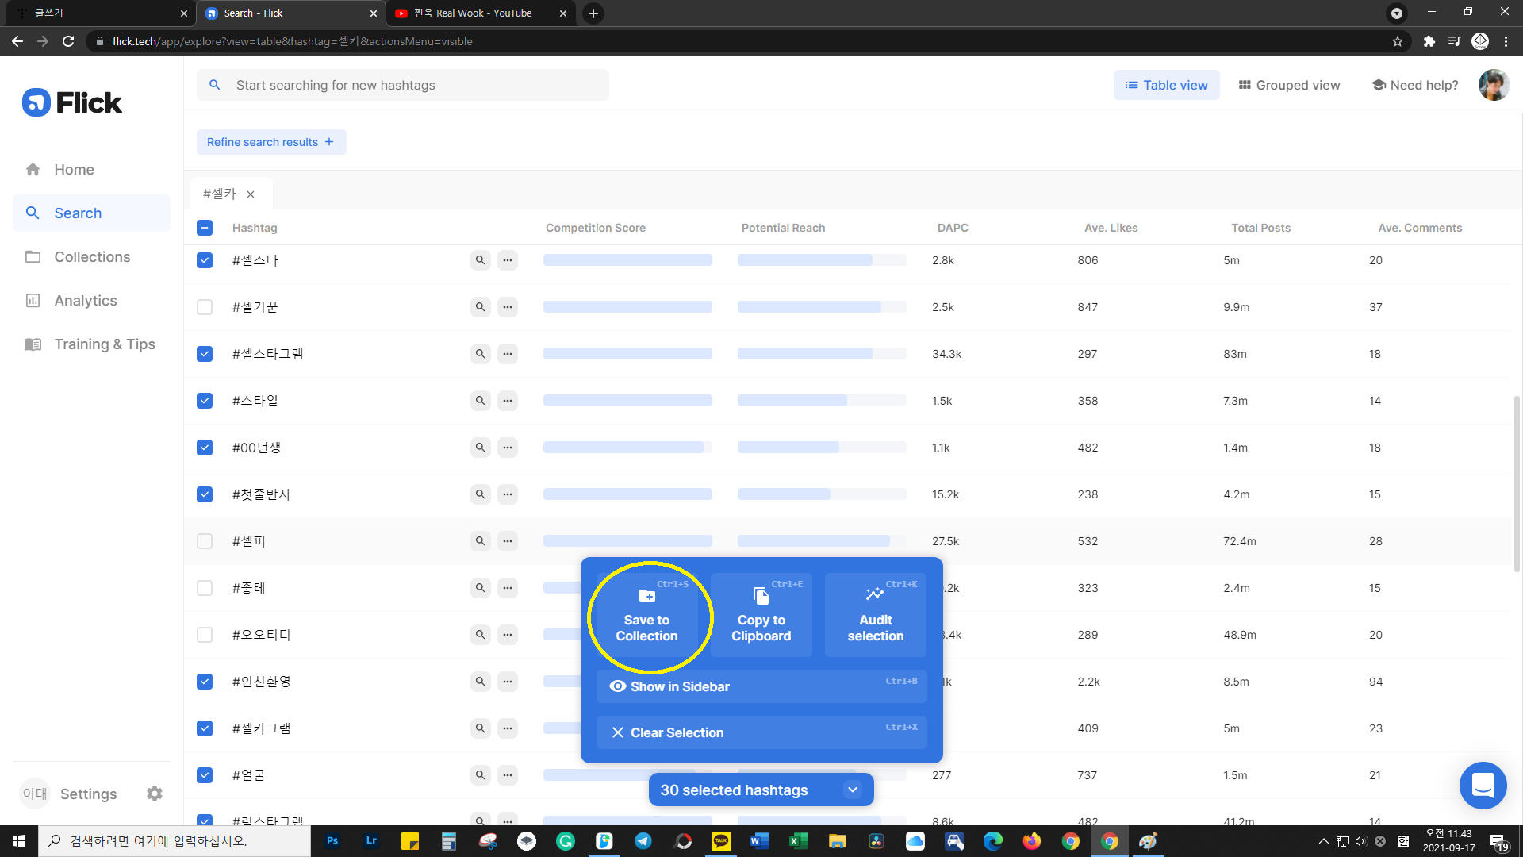The width and height of the screenshot is (1523, 857).
Task: Click Copy to Clipboard action
Action: point(761,616)
